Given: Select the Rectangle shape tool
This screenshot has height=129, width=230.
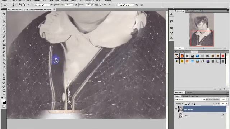Looking at the screenshot, I should tap(4, 79).
